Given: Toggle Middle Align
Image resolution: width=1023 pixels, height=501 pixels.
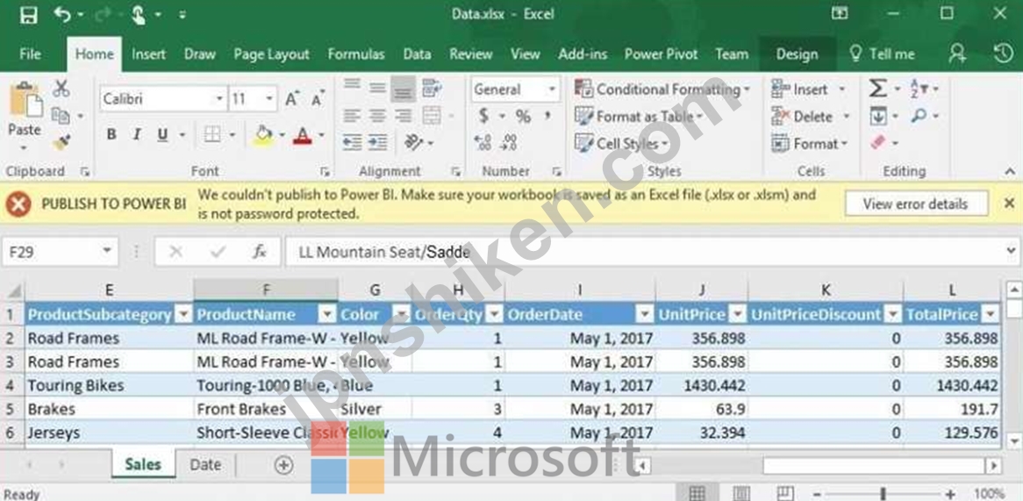Looking at the screenshot, I should [378, 88].
